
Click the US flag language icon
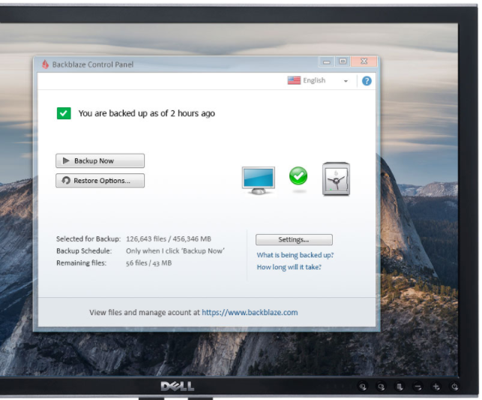click(294, 80)
